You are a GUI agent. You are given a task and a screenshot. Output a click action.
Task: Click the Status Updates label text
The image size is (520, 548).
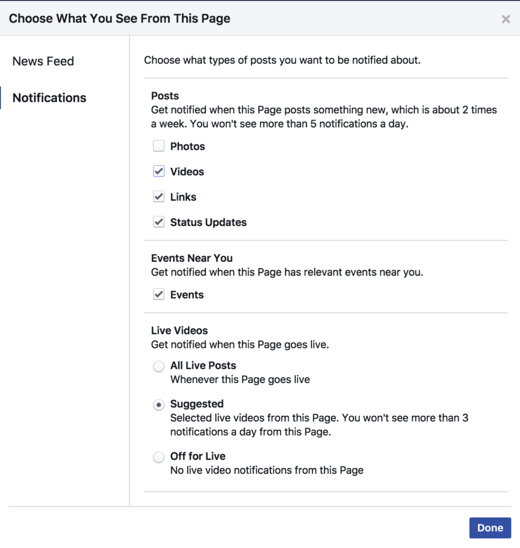click(208, 222)
